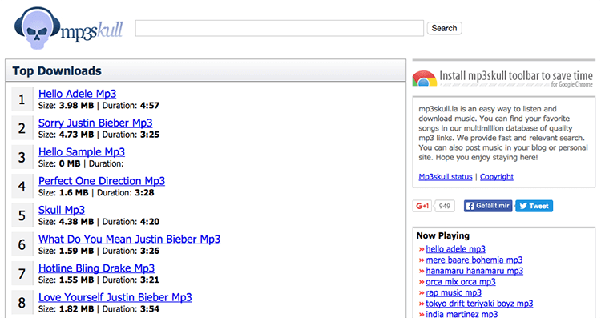Click rank number 3 box
The width and height of the screenshot is (601, 318).
tap(22, 158)
